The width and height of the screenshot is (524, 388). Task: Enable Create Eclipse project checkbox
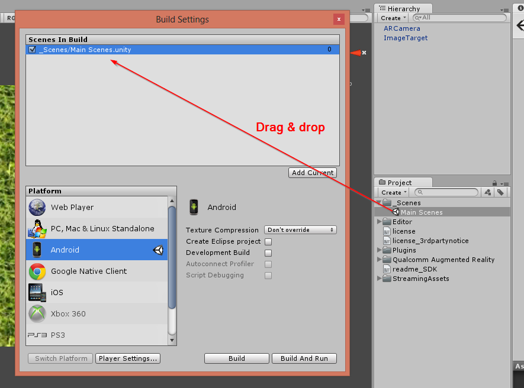pyautogui.click(x=268, y=241)
